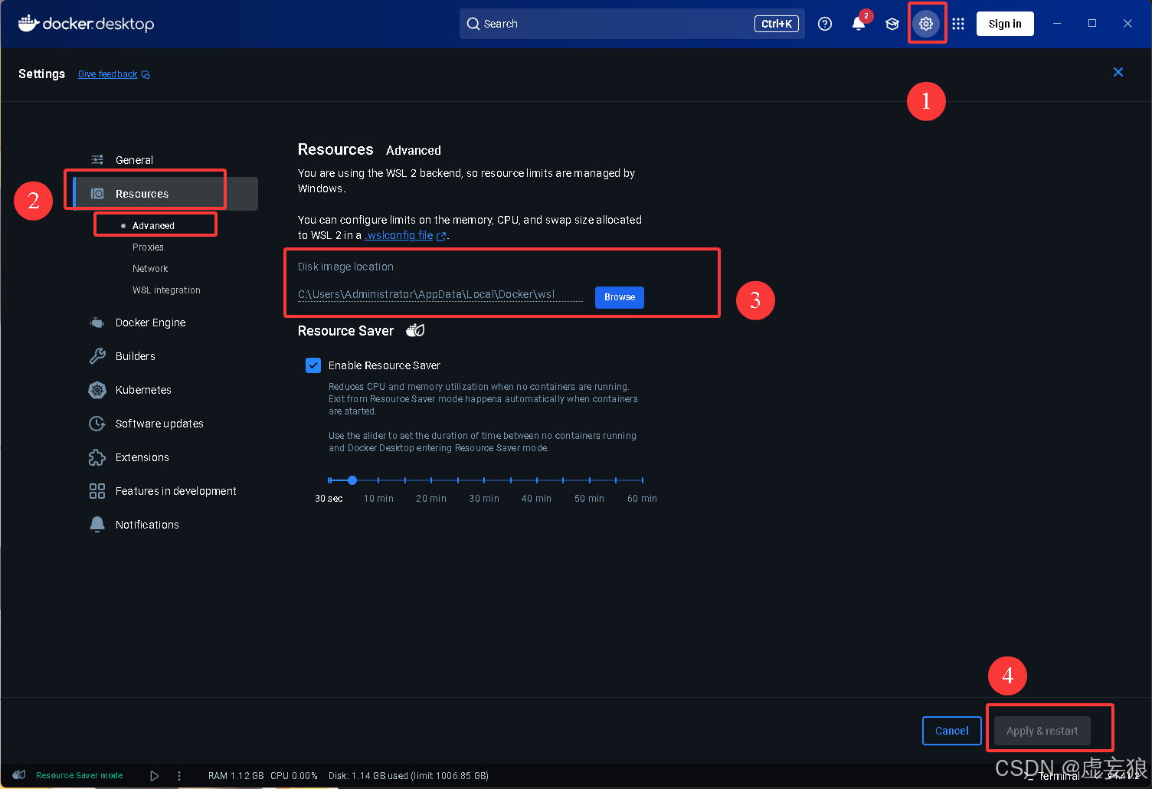1152x789 pixels.
Task: Select the Network sub-item
Action: 150,269
